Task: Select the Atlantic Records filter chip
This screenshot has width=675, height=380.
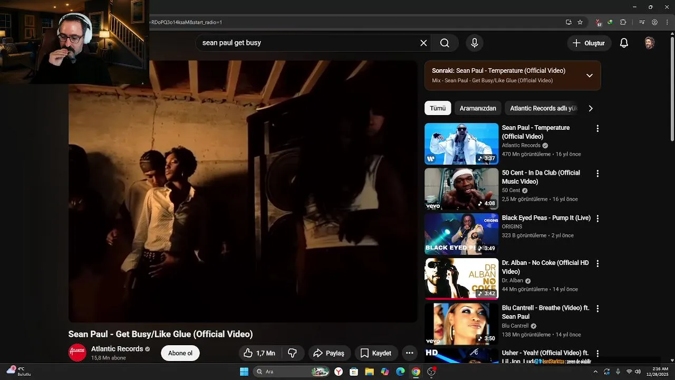Action: pos(542,108)
